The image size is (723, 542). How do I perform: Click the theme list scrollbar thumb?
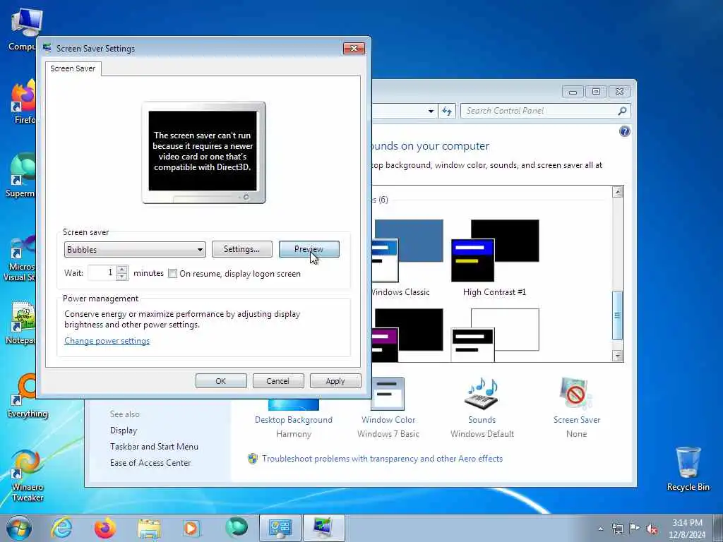pyautogui.click(x=617, y=315)
